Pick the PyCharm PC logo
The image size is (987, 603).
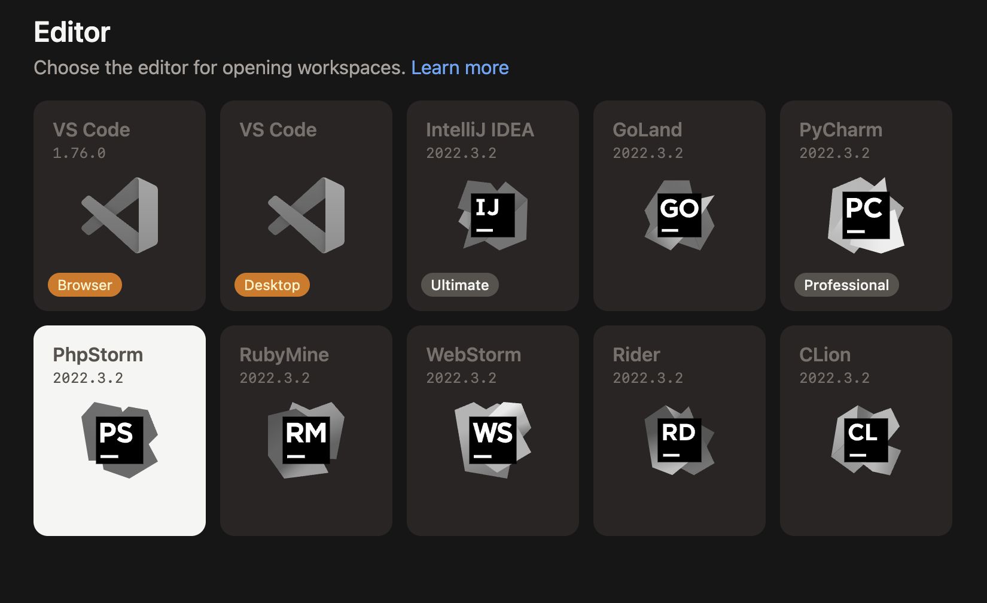[x=866, y=215]
